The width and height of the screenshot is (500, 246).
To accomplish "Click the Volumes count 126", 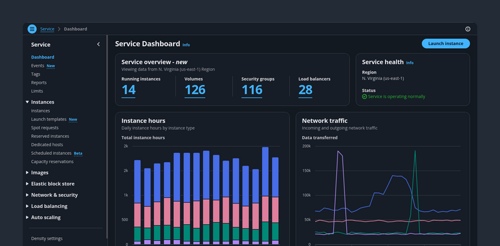I will point(194,90).
